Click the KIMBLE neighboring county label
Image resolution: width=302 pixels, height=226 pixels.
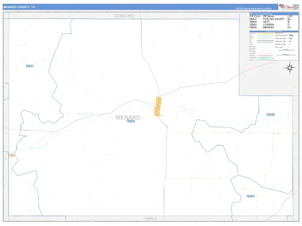(151, 218)
